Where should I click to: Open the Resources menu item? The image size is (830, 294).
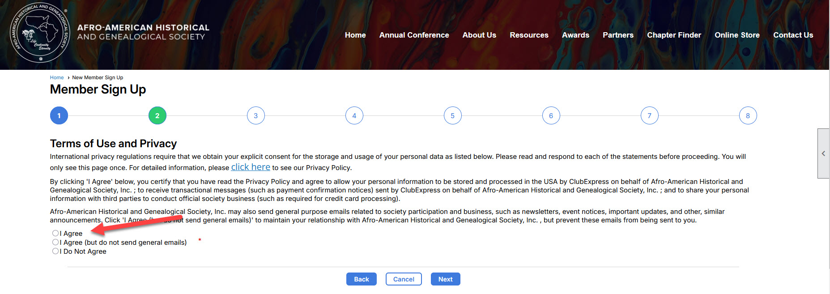coord(529,35)
